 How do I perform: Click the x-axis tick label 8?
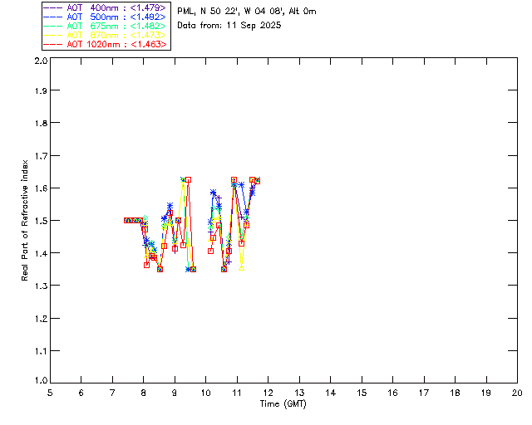(144, 392)
